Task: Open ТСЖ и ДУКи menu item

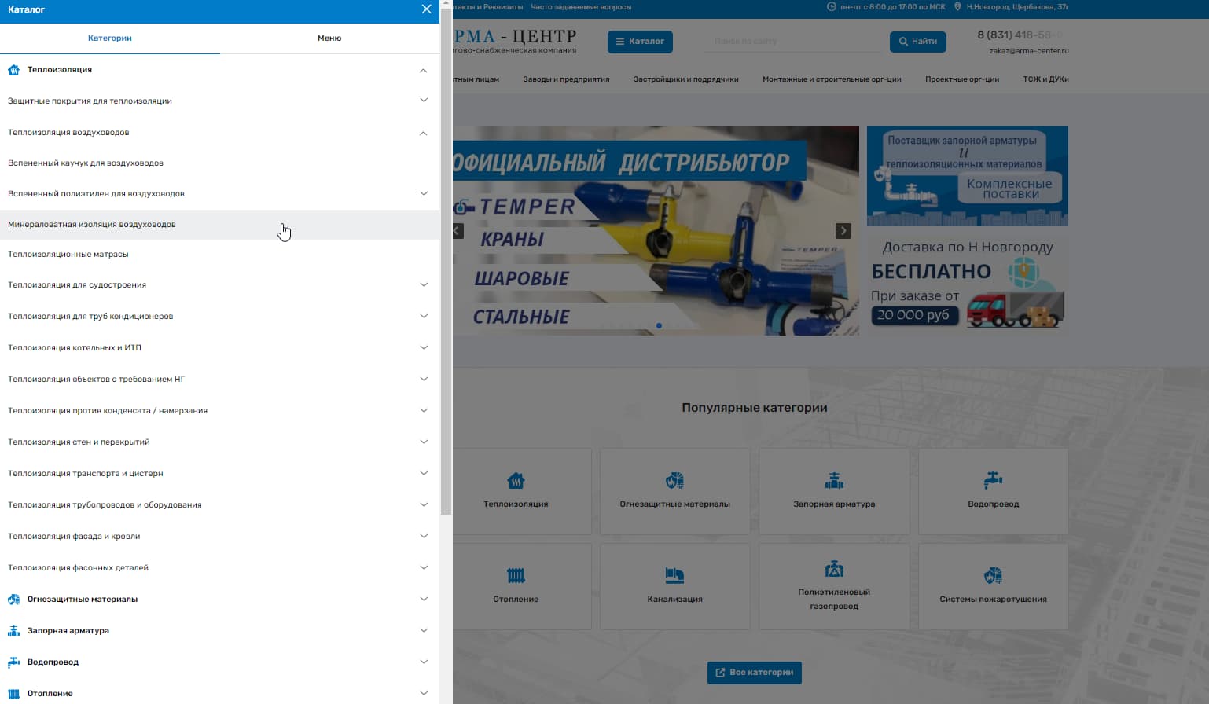Action: click(x=1045, y=79)
